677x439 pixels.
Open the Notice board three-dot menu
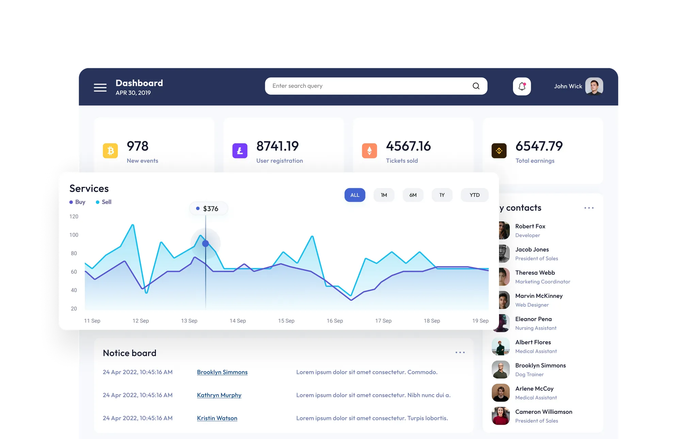(x=460, y=353)
